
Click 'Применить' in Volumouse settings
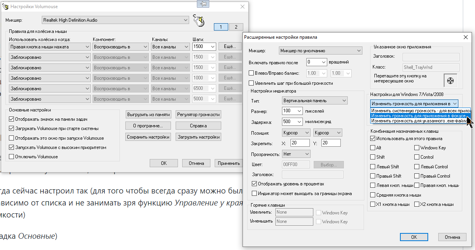click(x=229, y=163)
